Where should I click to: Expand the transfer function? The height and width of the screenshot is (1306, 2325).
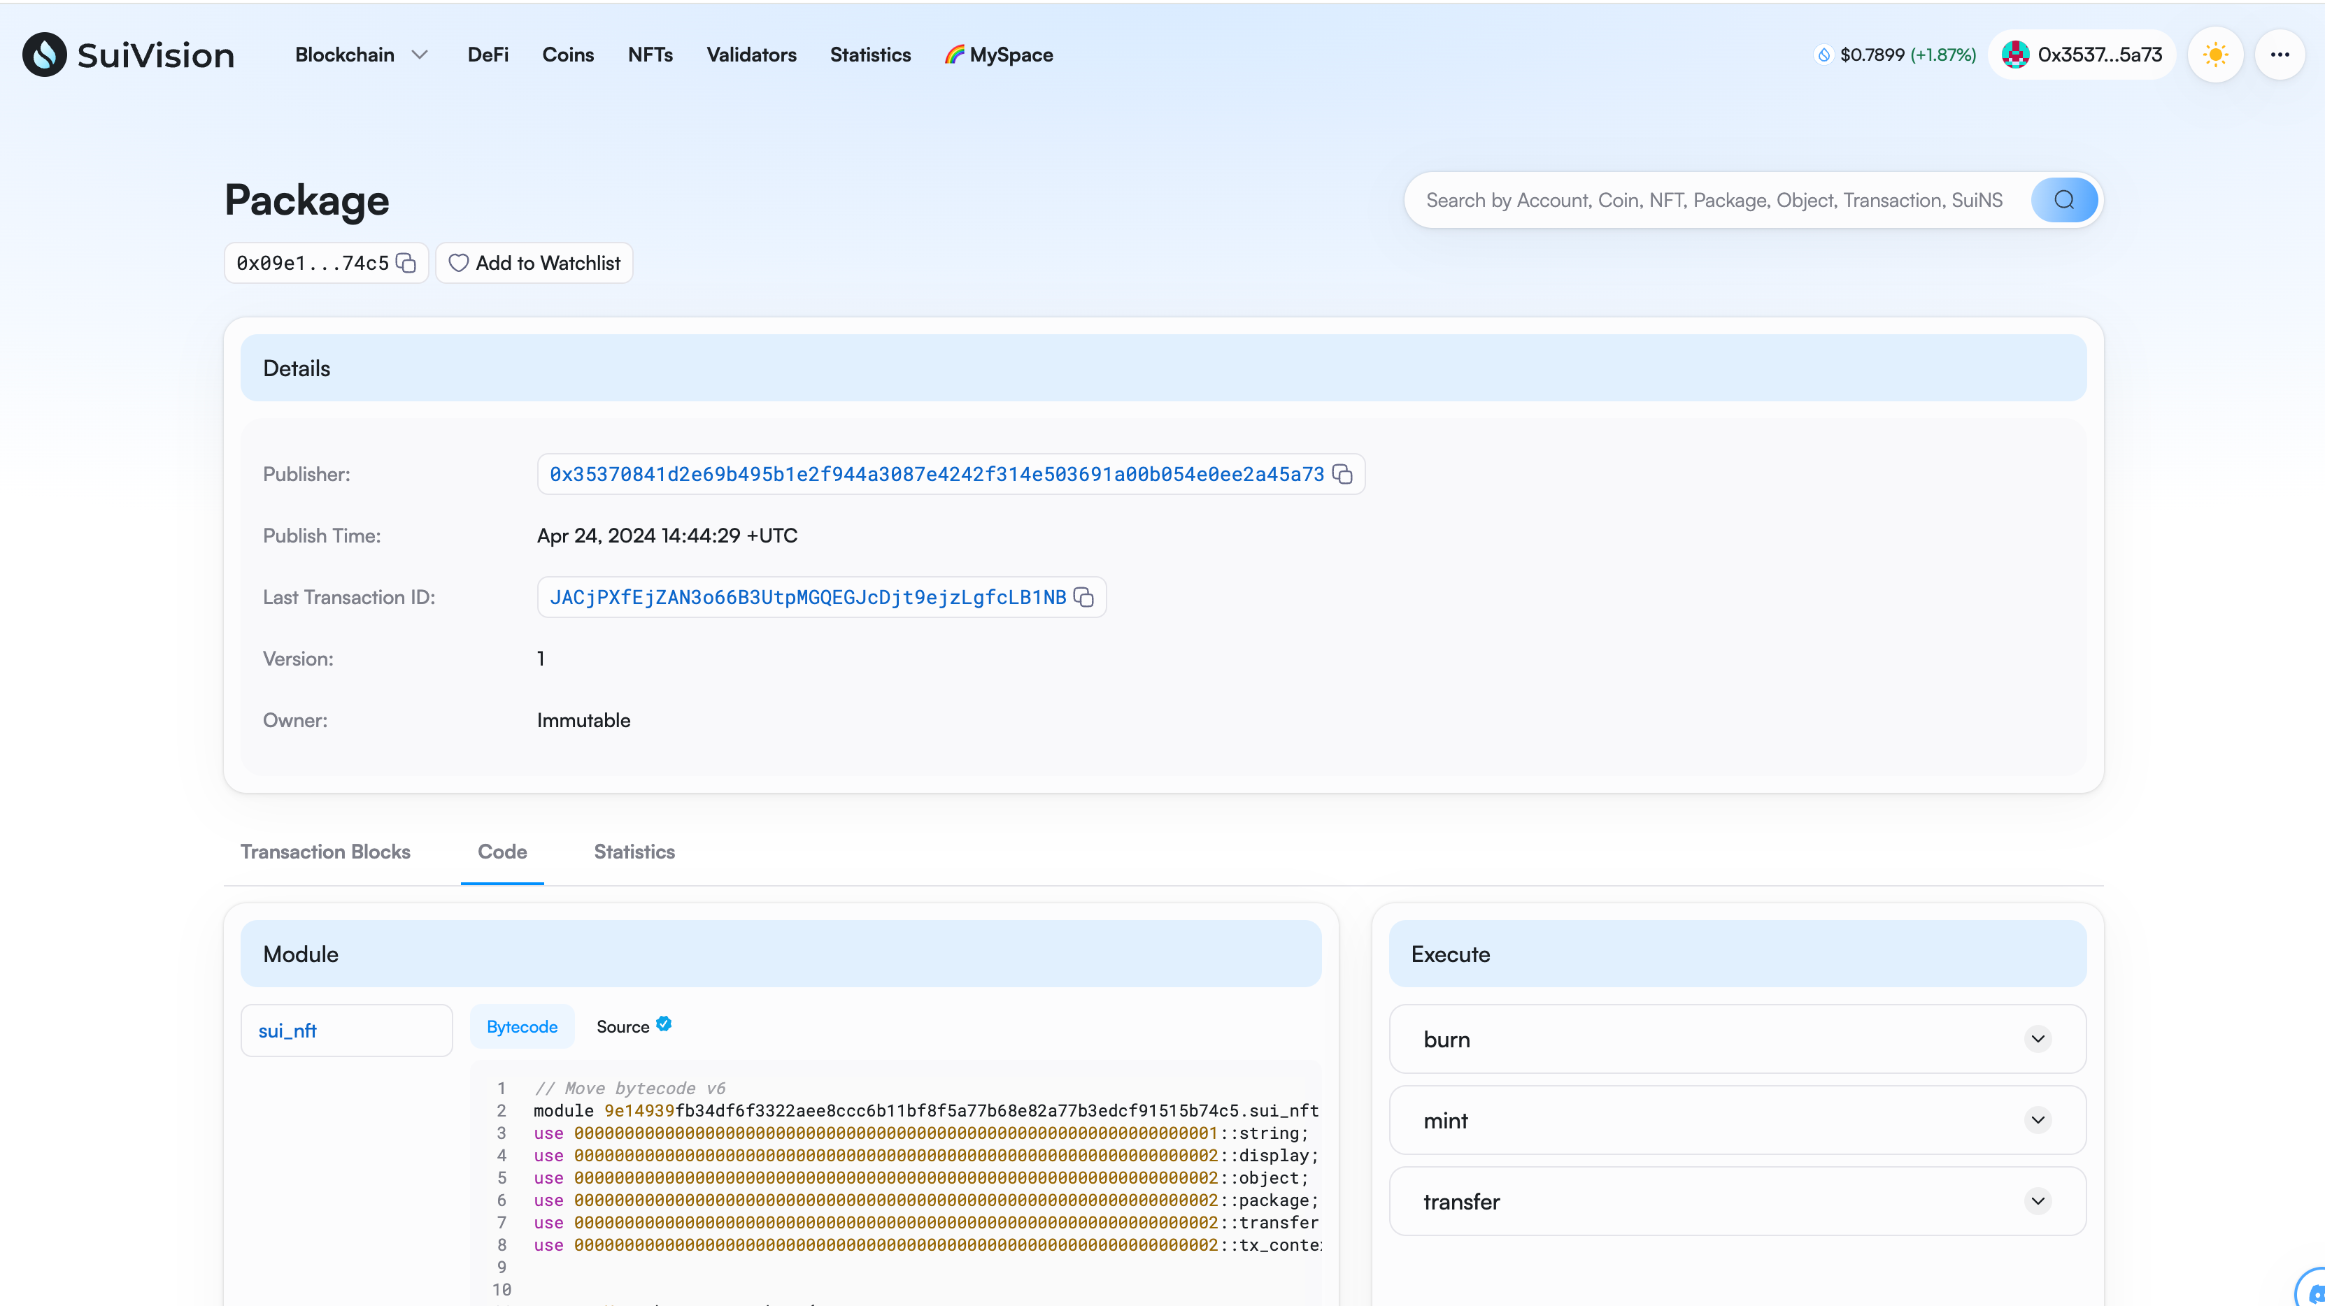[x=1737, y=1201]
